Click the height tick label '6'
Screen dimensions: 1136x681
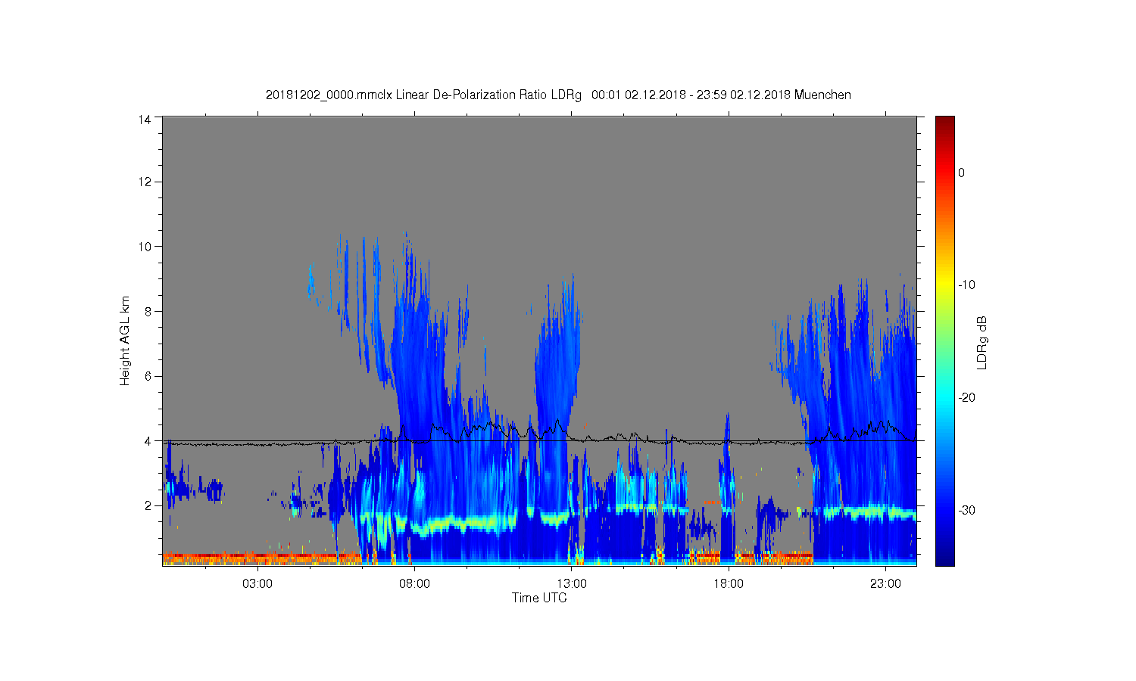point(148,376)
